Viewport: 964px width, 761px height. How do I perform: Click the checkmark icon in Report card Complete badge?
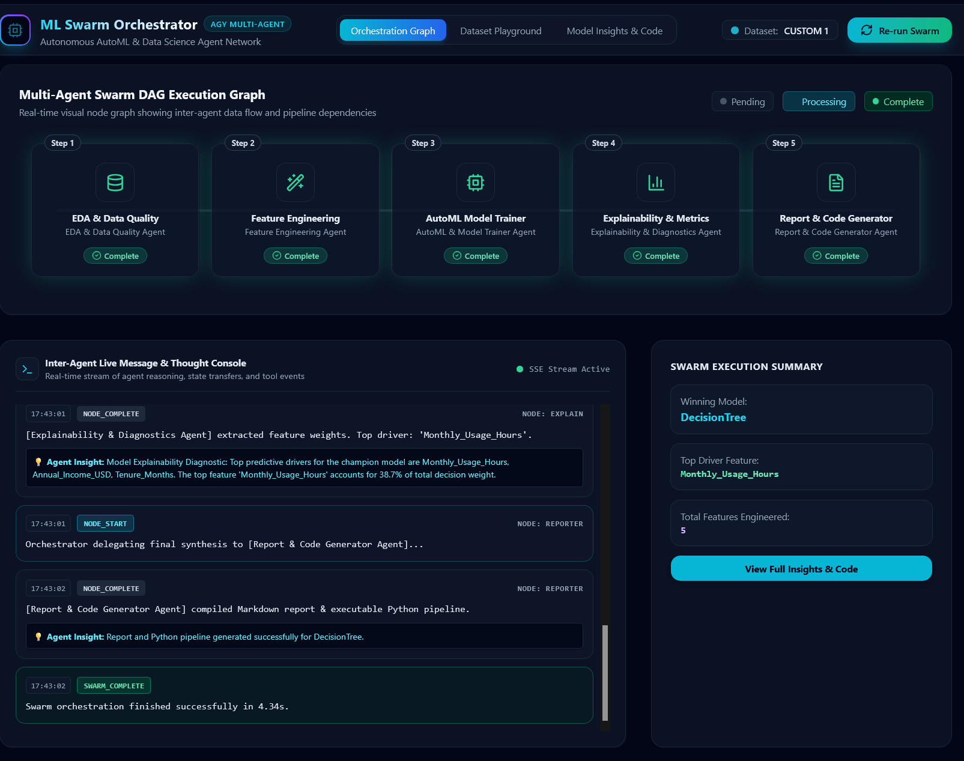(x=817, y=256)
